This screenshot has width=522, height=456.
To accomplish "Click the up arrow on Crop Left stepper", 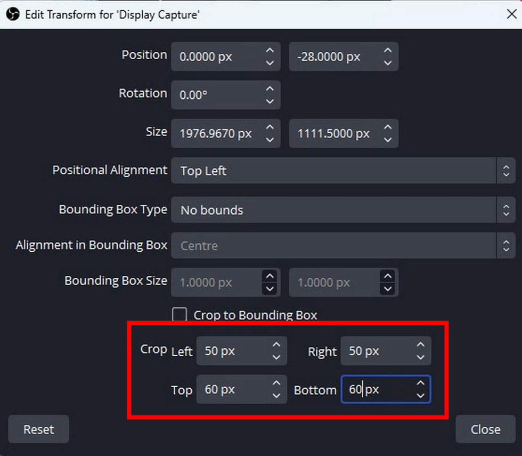I will [276, 345].
